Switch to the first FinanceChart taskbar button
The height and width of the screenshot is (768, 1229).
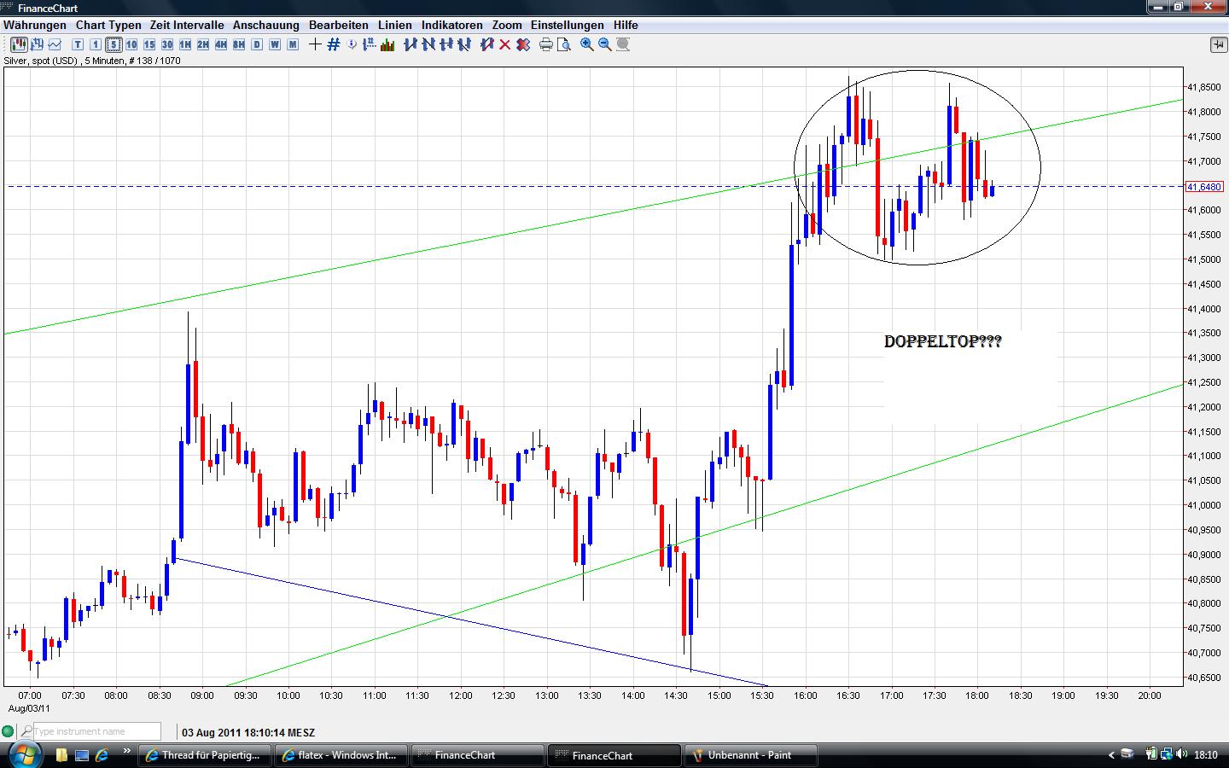(x=476, y=755)
